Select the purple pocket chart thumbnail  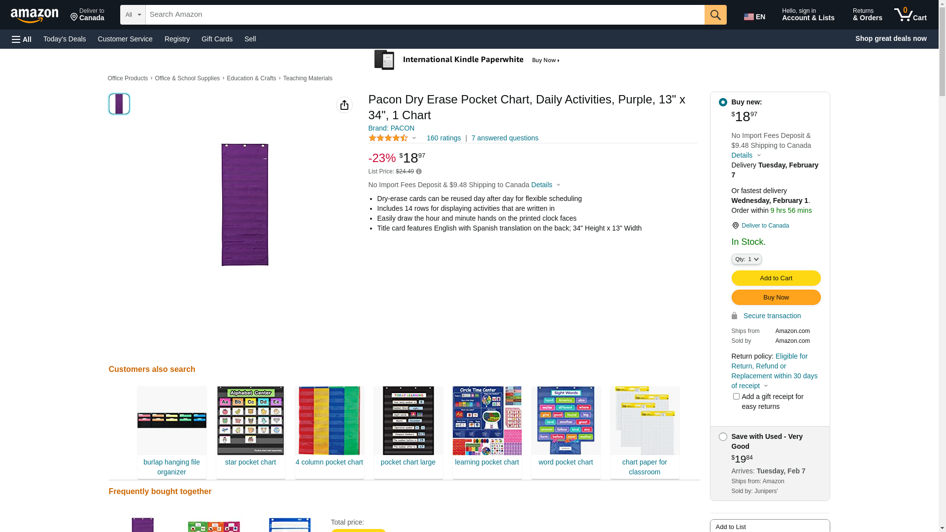coord(119,104)
